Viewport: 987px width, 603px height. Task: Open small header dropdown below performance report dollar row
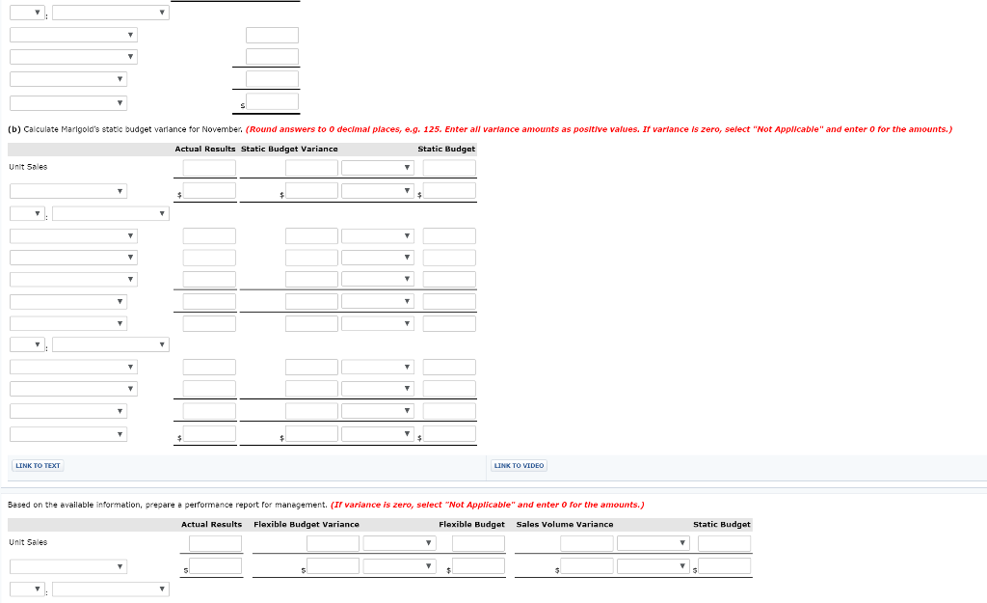click(x=27, y=589)
